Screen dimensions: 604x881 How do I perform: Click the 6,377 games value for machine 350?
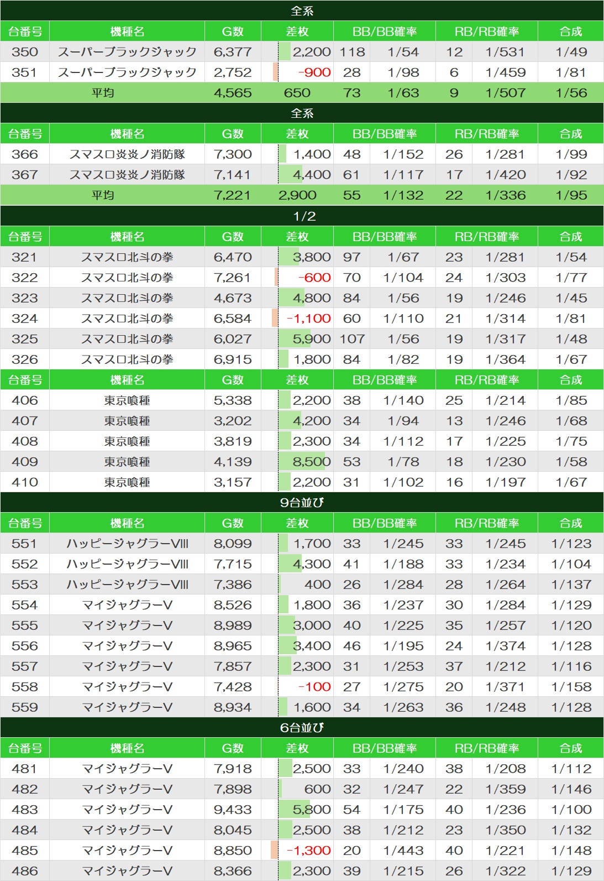pyautogui.click(x=233, y=52)
